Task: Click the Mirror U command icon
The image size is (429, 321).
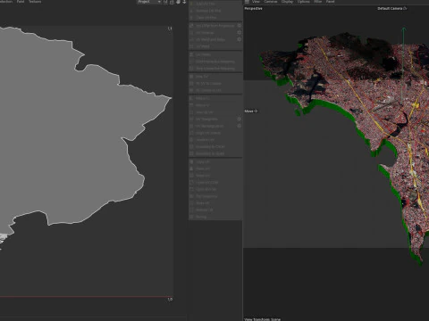Action: 192,98
